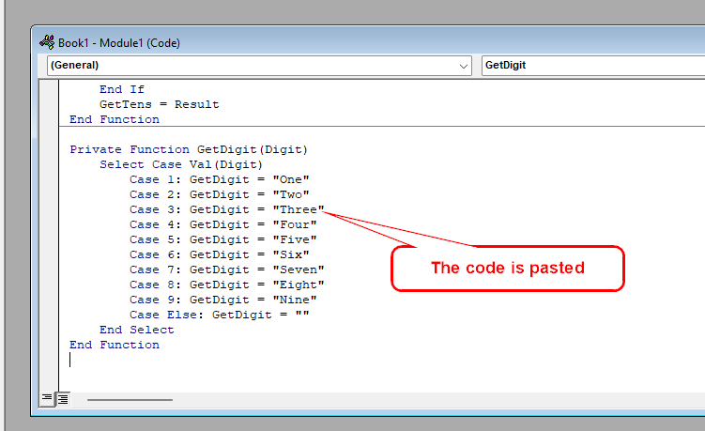Screen dimensions: 705x431
Task: Click the 'Case 1' line with "One"
Action: pyautogui.click(x=220, y=179)
